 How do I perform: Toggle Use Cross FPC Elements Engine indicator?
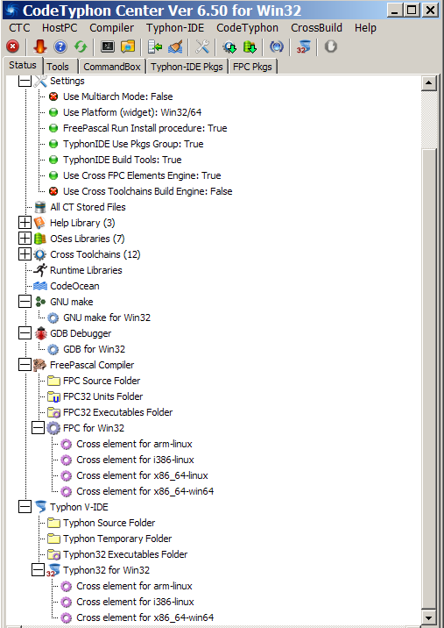coord(53,175)
